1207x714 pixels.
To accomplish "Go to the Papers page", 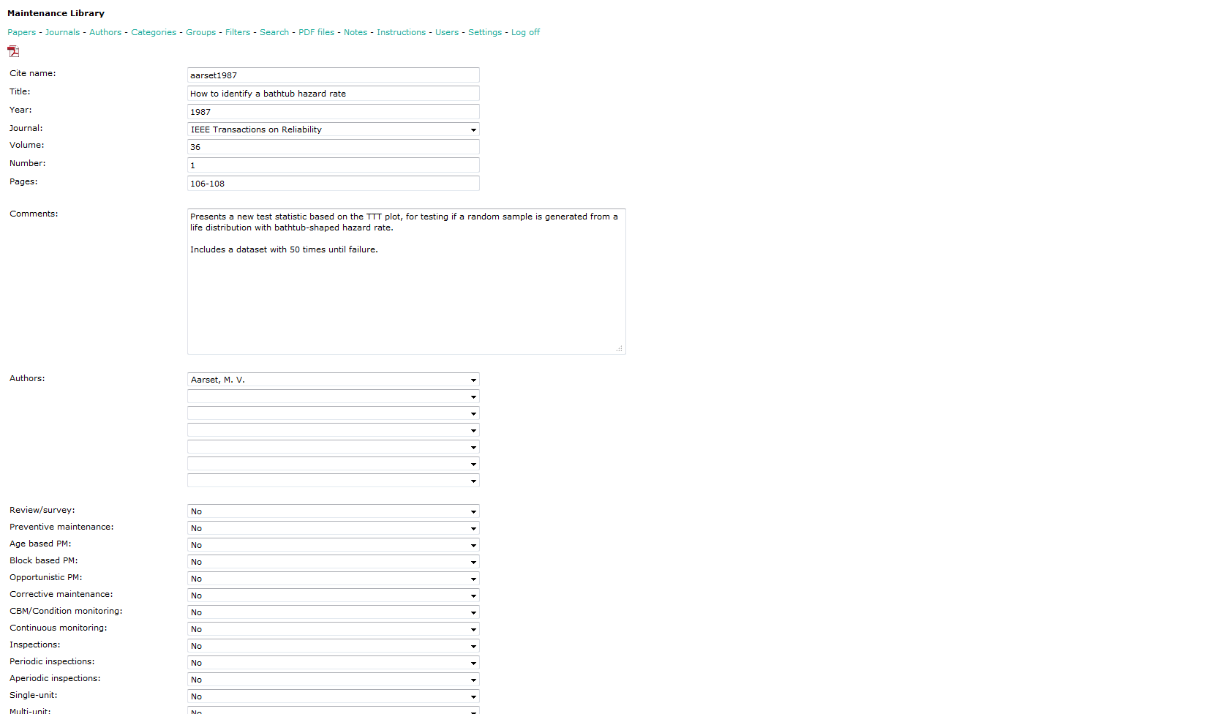I will tap(21, 32).
